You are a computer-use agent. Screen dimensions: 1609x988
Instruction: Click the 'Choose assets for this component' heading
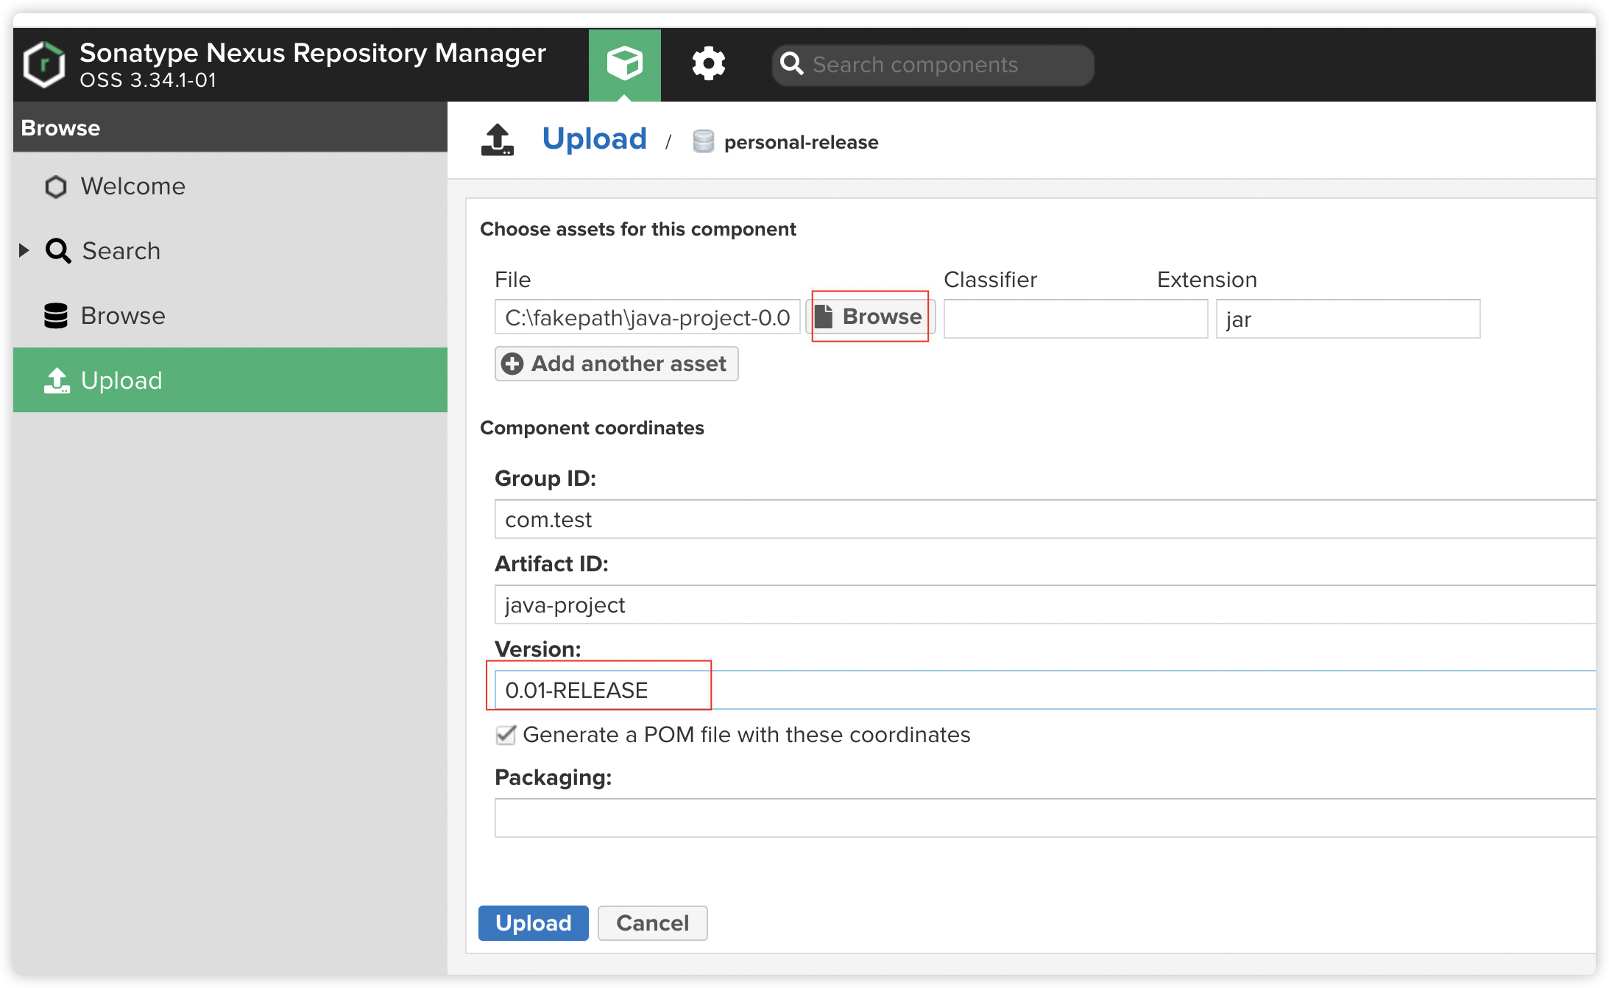click(x=638, y=229)
